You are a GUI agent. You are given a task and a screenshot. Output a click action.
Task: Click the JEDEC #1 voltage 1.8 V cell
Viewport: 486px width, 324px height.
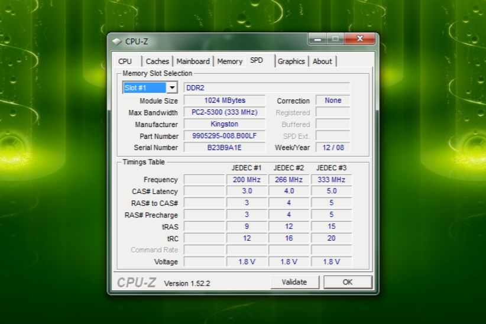(247, 262)
